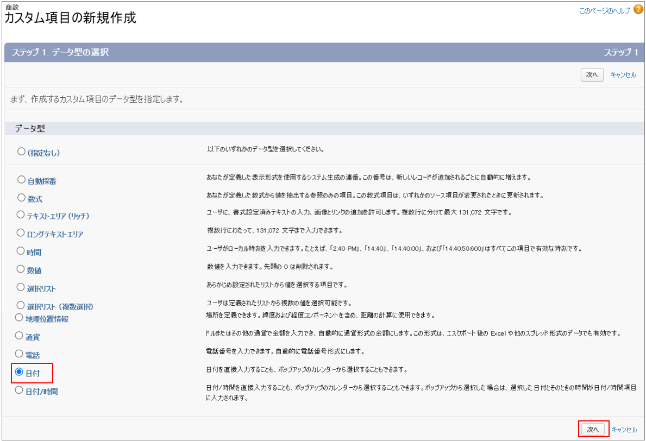The width and height of the screenshot is (646, 441).
Task: Pick the 数値 data type radio
Action: (x=22, y=269)
